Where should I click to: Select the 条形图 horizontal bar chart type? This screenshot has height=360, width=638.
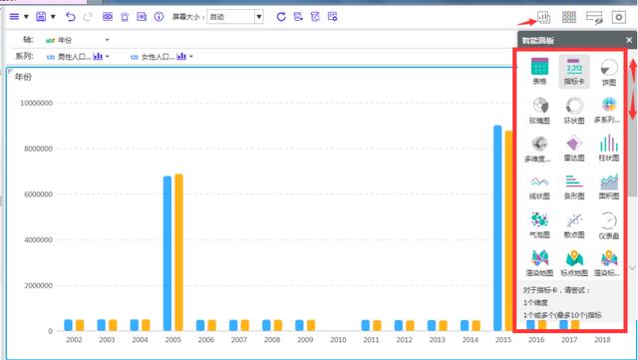coord(574,186)
